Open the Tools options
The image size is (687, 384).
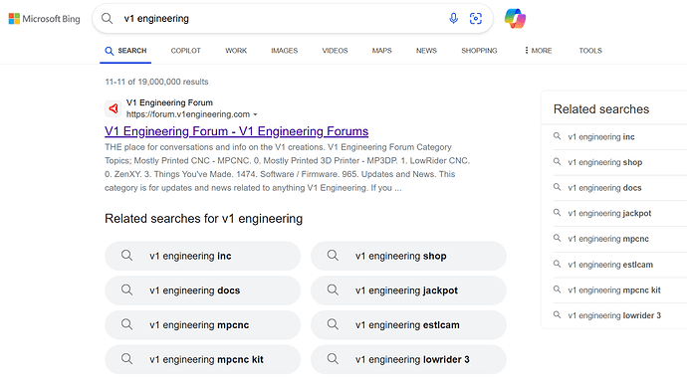click(590, 51)
